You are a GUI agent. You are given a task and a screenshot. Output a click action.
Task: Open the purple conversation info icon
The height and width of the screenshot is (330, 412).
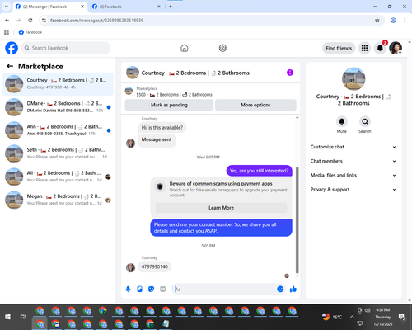(x=290, y=73)
